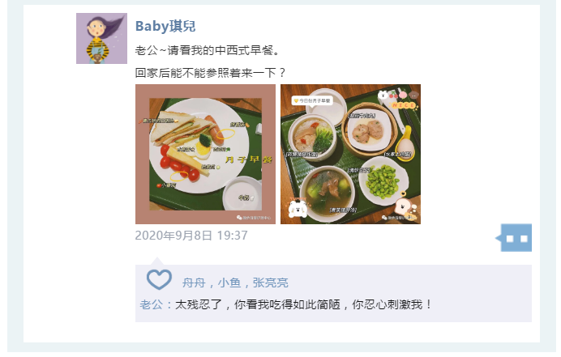Click the NICE sticker in right photo
This screenshot has width=561, height=357.
[404, 105]
